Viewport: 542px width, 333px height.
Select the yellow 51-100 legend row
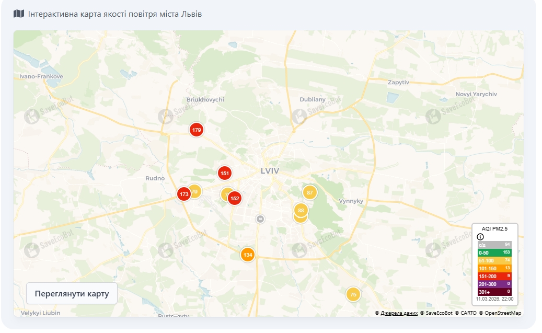point(494,260)
